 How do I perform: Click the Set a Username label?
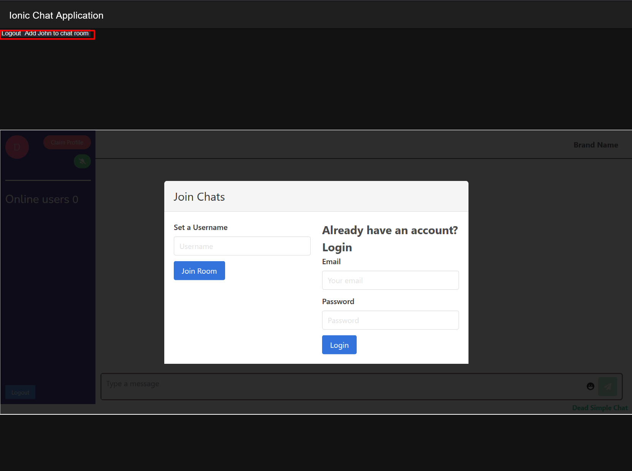[x=200, y=227]
